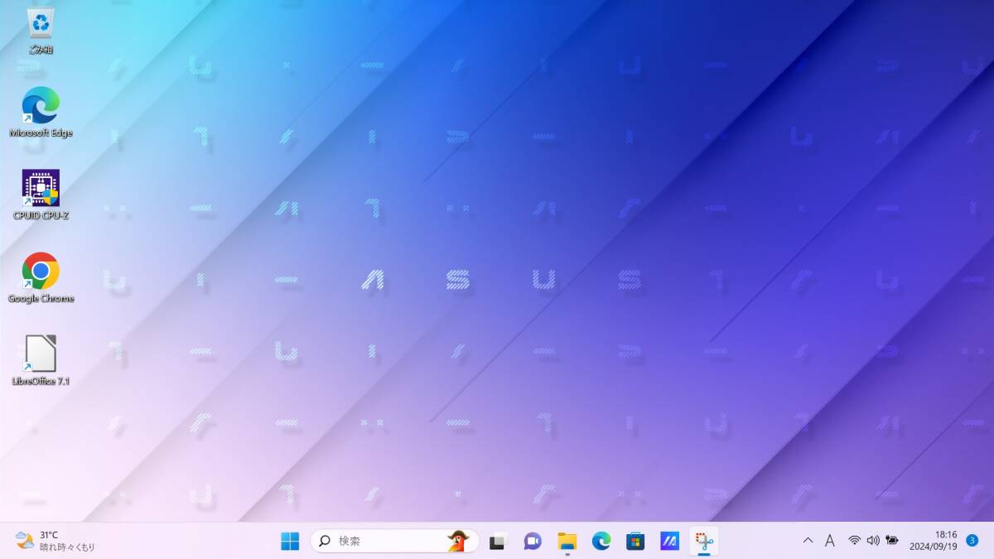Open File Explorer from the taskbar
The image size is (994, 559).
tap(567, 542)
